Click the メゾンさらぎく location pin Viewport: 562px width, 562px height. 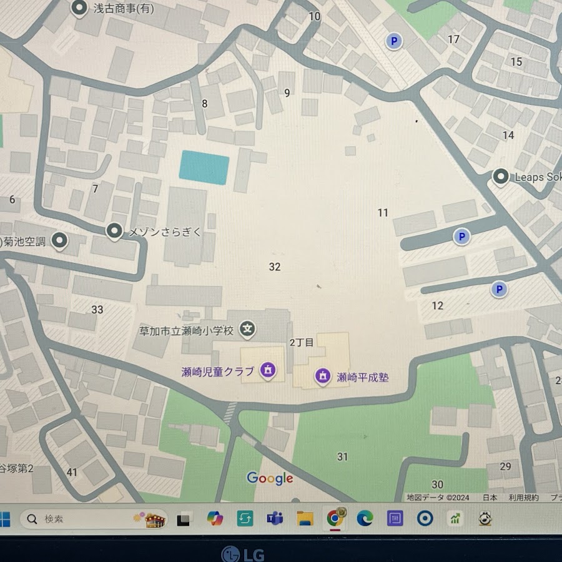click(114, 231)
